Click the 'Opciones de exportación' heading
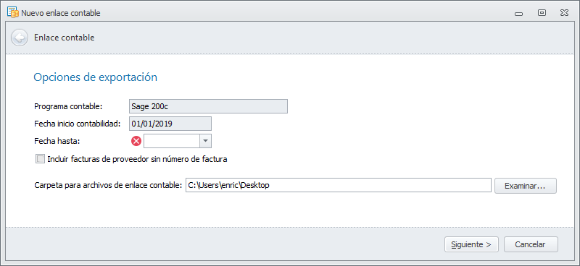Image resolution: width=580 pixels, height=266 pixels. coord(96,77)
